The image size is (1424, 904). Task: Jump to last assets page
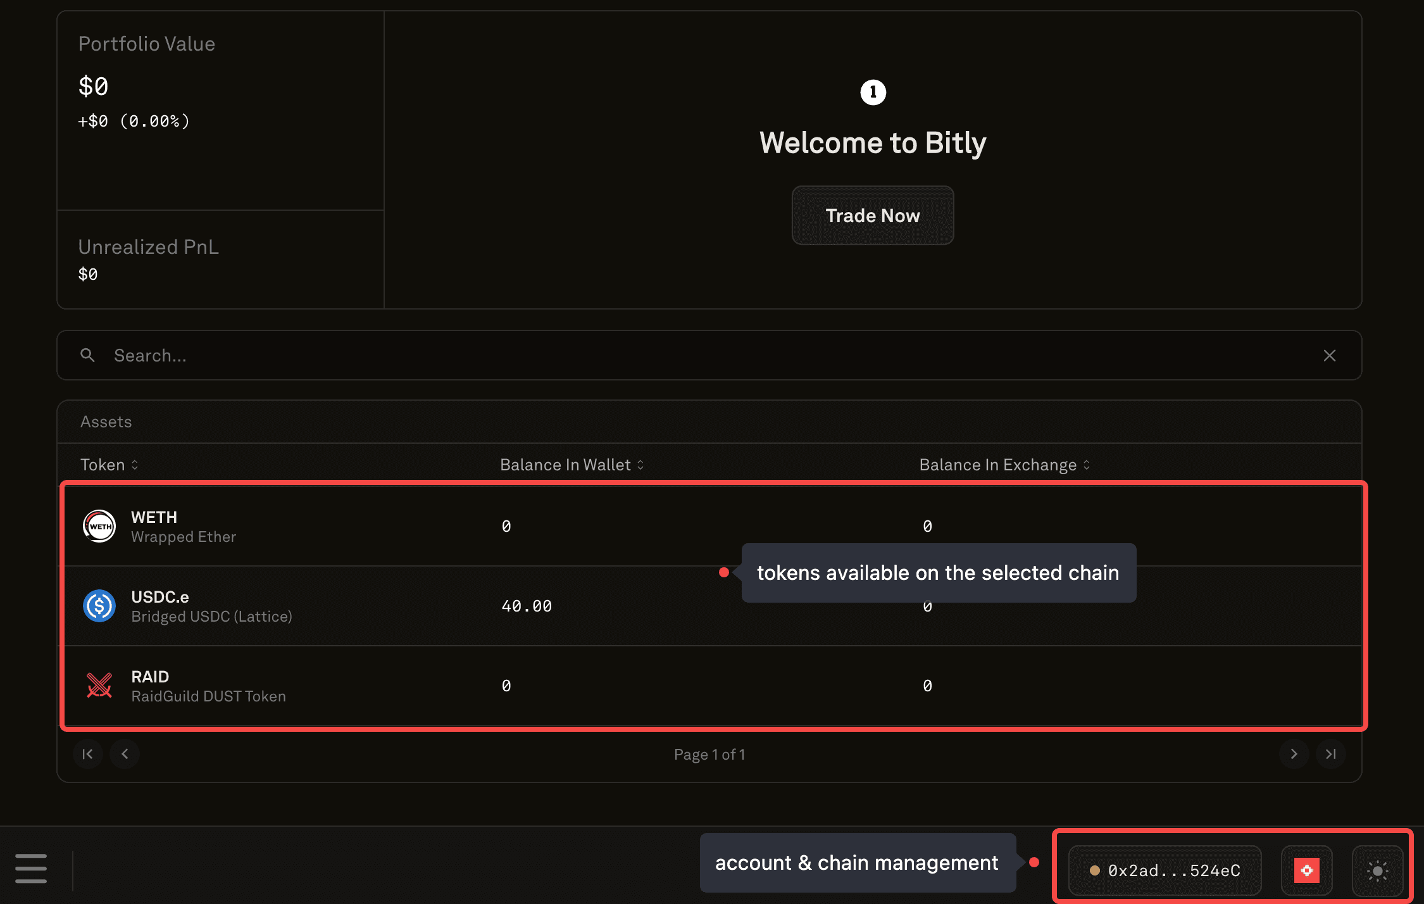click(1330, 754)
